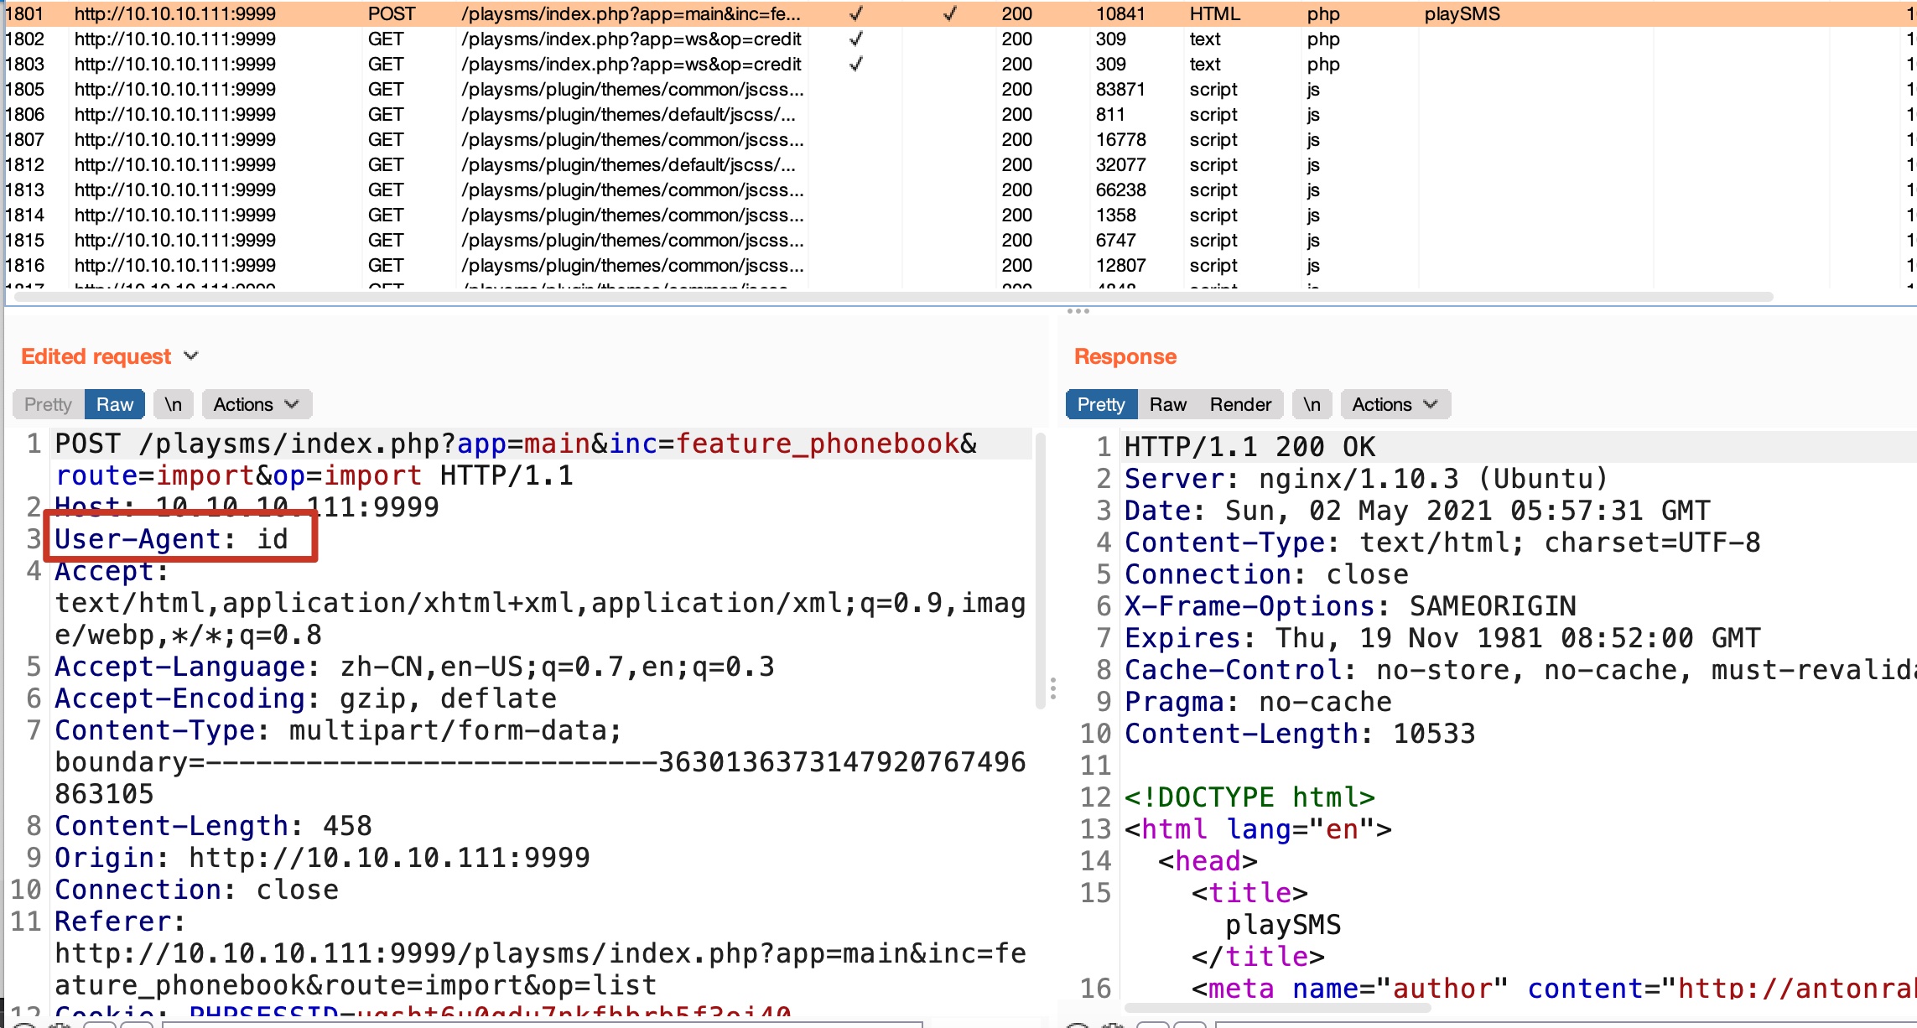The height and width of the screenshot is (1028, 1917).
Task: Select the Pretty tab in Response pane
Action: point(1100,404)
